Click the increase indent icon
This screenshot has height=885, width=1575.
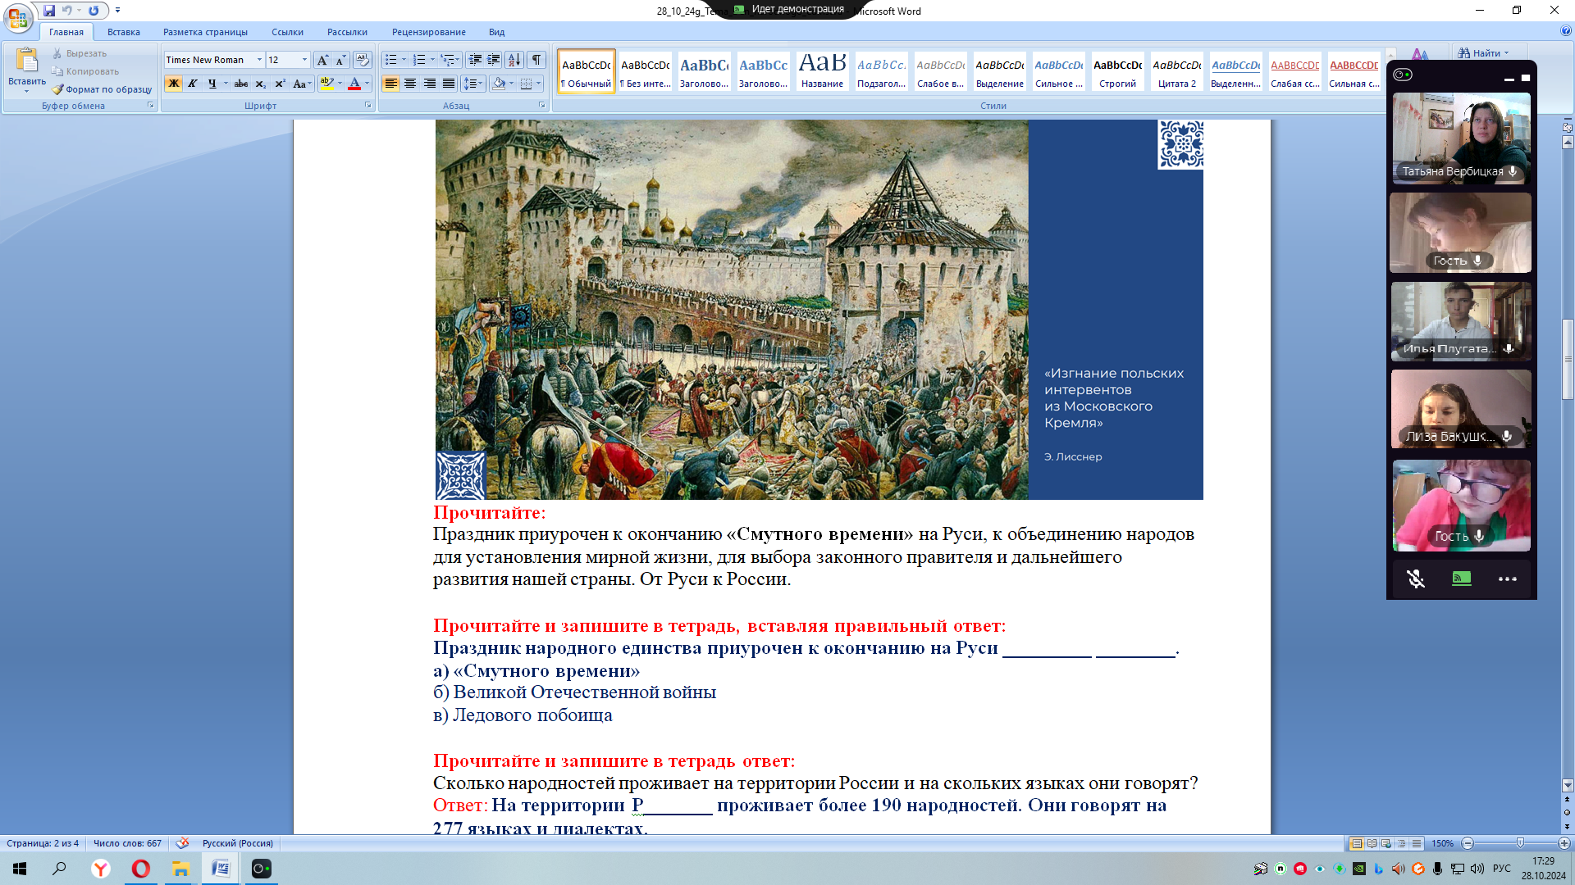tap(494, 60)
